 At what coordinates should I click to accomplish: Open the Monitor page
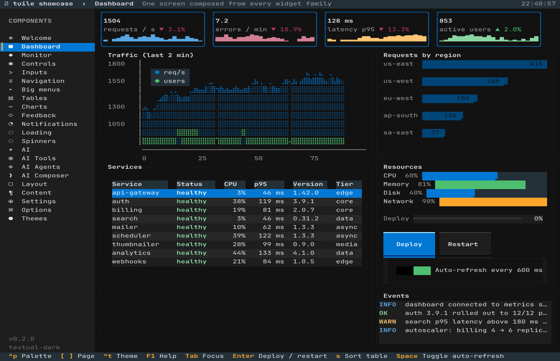47,55
